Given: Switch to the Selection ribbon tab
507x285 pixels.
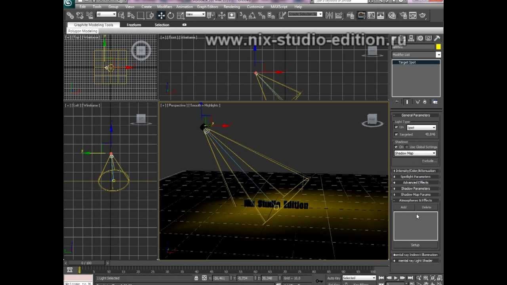Looking at the screenshot, I should [x=162, y=25].
